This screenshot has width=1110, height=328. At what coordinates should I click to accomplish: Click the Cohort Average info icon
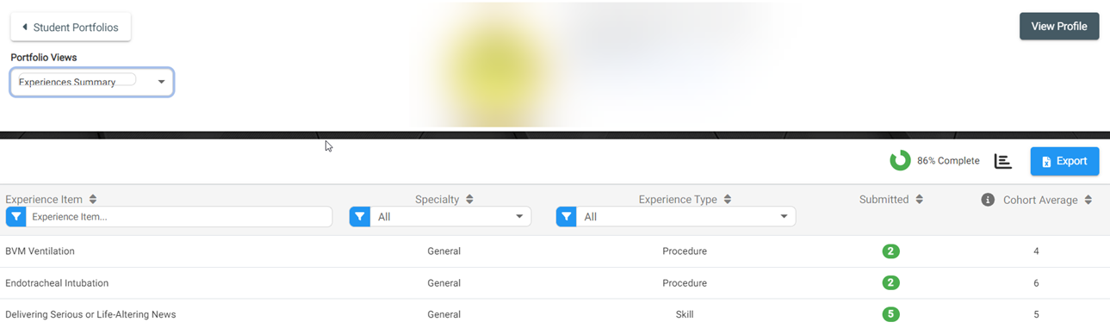click(988, 200)
